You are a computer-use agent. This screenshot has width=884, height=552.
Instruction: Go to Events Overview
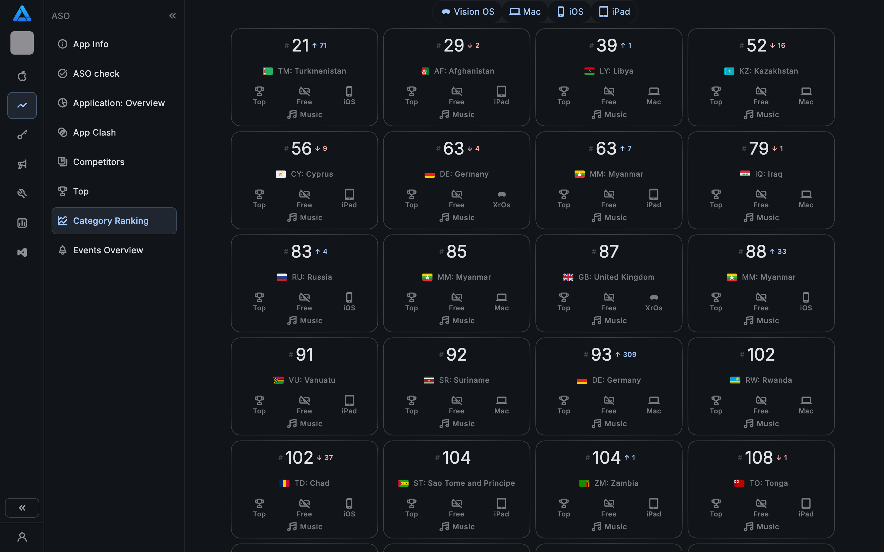click(x=108, y=250)
